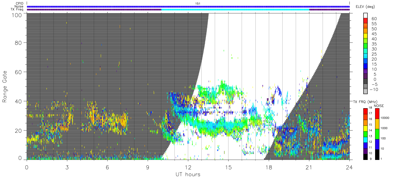The image size is (393, 181).
Task: Pick the yellow segment of ELEV colorbar
Action: pyautogui.click(x=365, y=36)
